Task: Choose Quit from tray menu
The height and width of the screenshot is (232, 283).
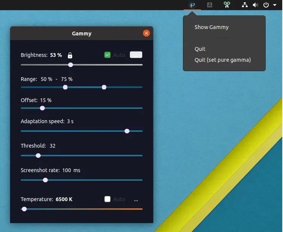Action: (200, 49)
